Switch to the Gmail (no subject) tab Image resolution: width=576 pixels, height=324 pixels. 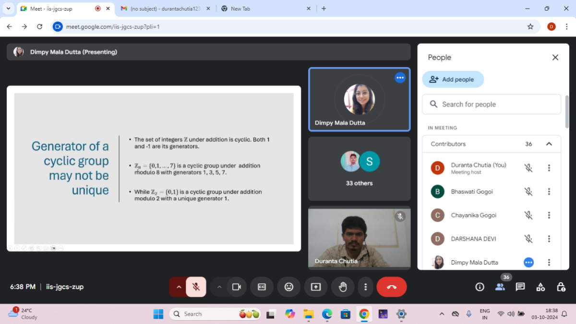[x=163, y=9]
